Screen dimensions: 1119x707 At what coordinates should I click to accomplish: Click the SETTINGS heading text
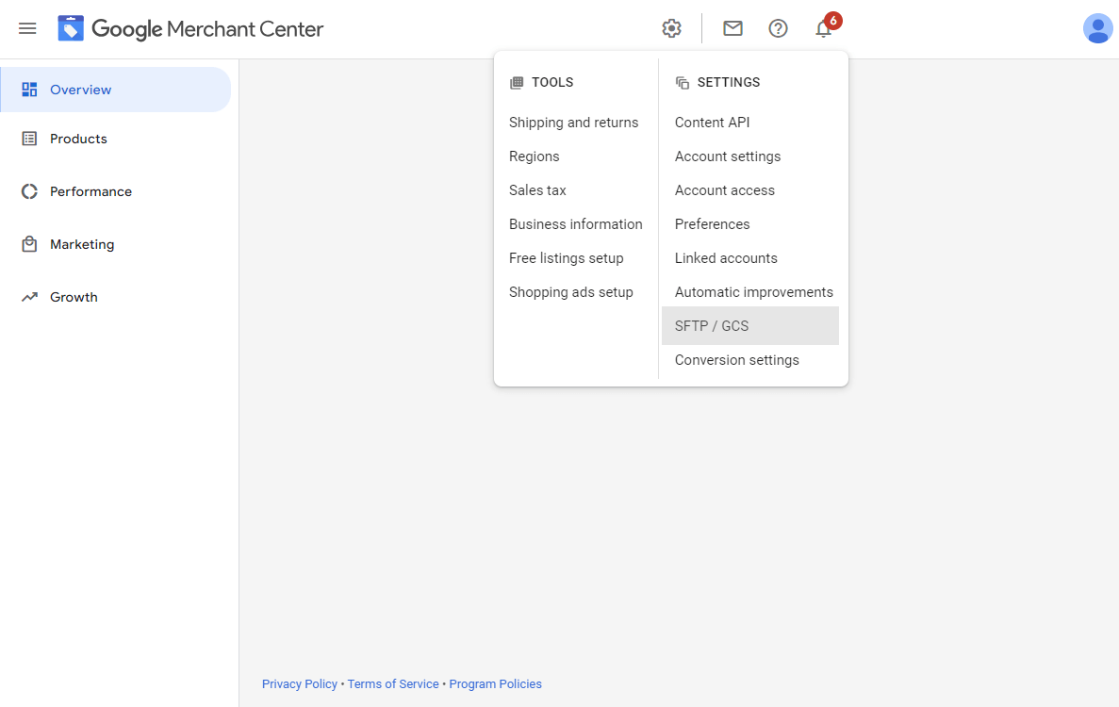(x=729, y=82)
